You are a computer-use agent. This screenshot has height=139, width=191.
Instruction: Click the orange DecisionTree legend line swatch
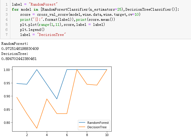(x=82, y=127)
